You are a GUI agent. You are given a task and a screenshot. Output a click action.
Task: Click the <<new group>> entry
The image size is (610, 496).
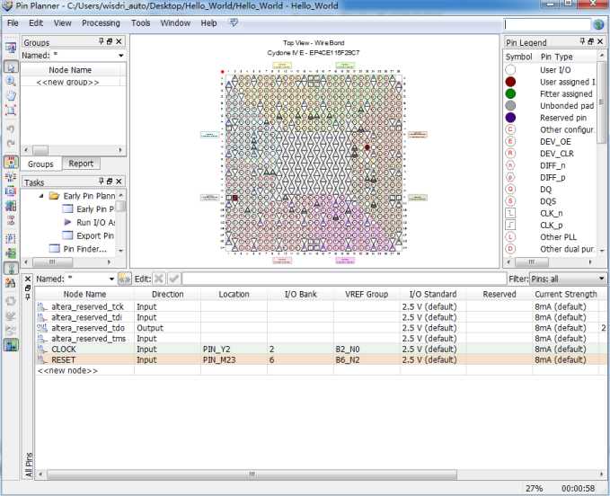point(67,82)
